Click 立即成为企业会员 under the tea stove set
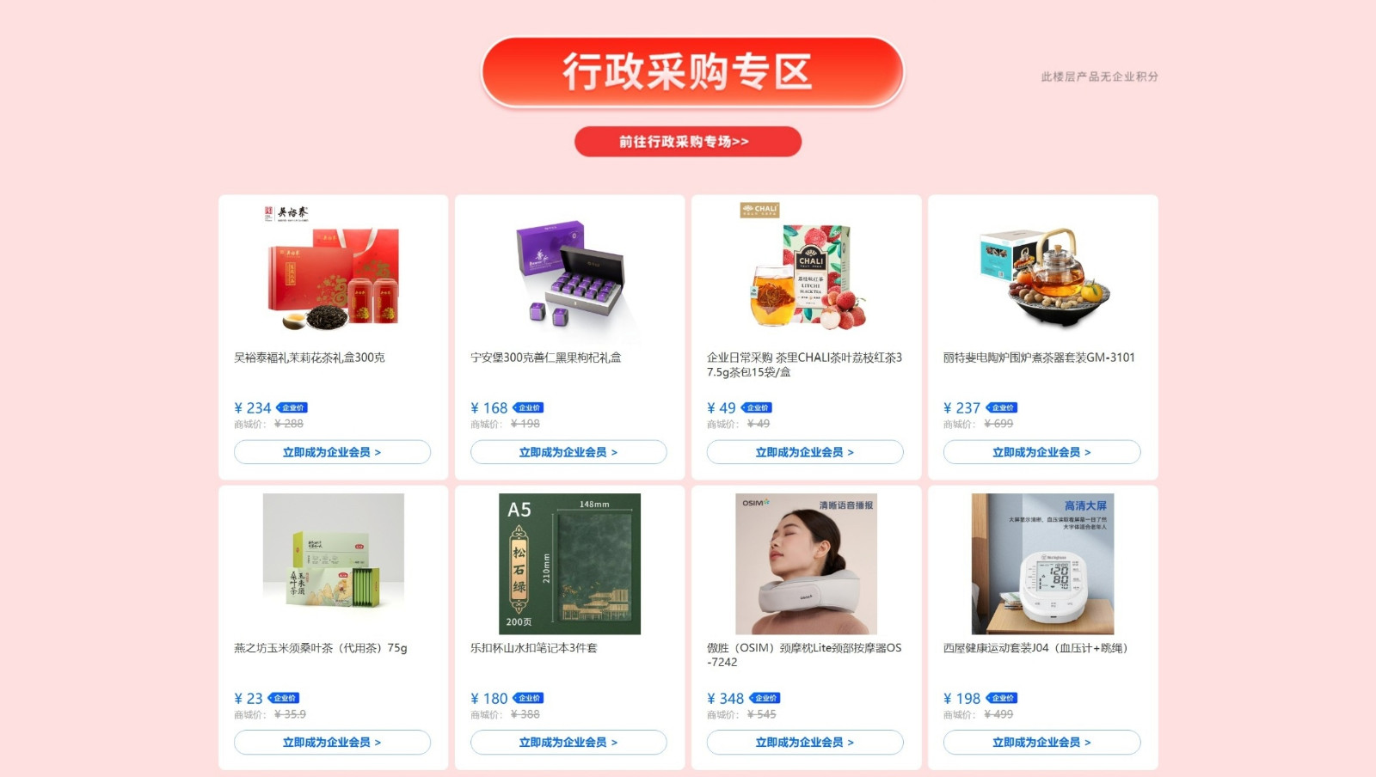 (1041, 452)
